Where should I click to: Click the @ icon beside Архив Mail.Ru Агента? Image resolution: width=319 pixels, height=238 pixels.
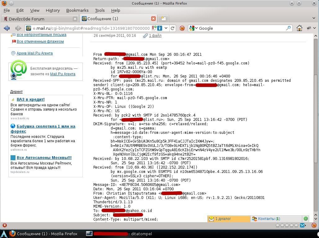13,53
